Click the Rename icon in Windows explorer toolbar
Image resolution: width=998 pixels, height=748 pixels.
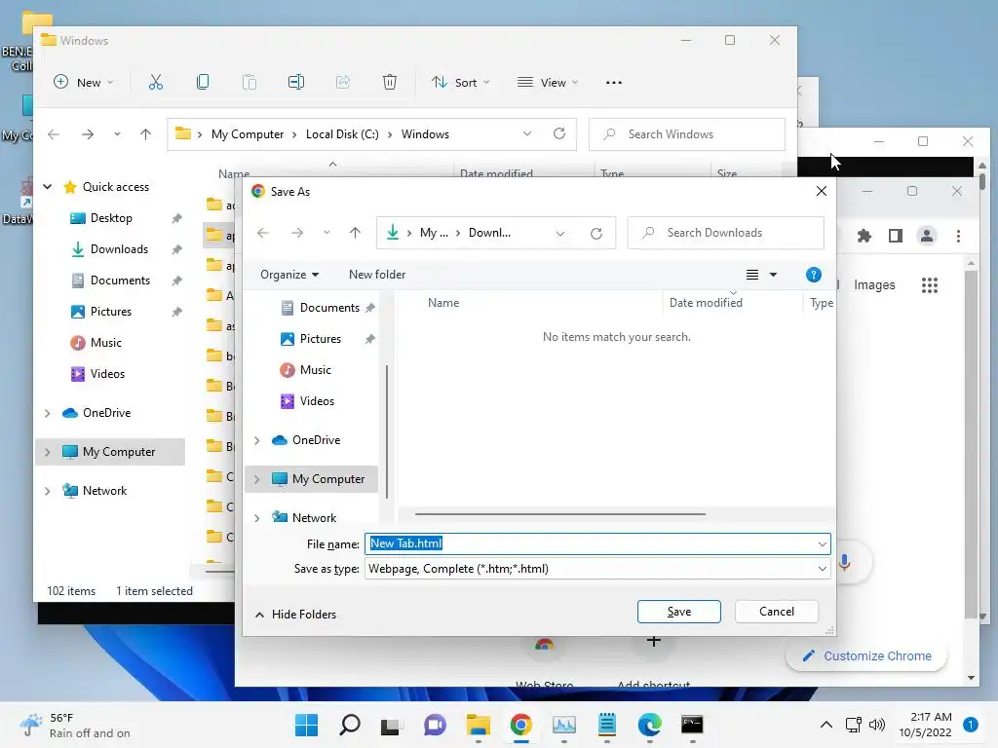(296, 82)
